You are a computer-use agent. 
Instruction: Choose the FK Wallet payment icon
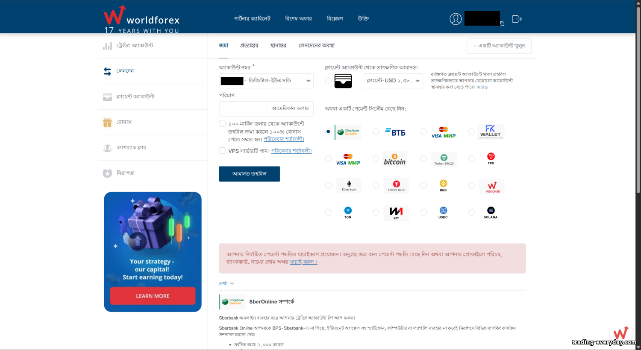pyautogui.click(x=491, y=132)
